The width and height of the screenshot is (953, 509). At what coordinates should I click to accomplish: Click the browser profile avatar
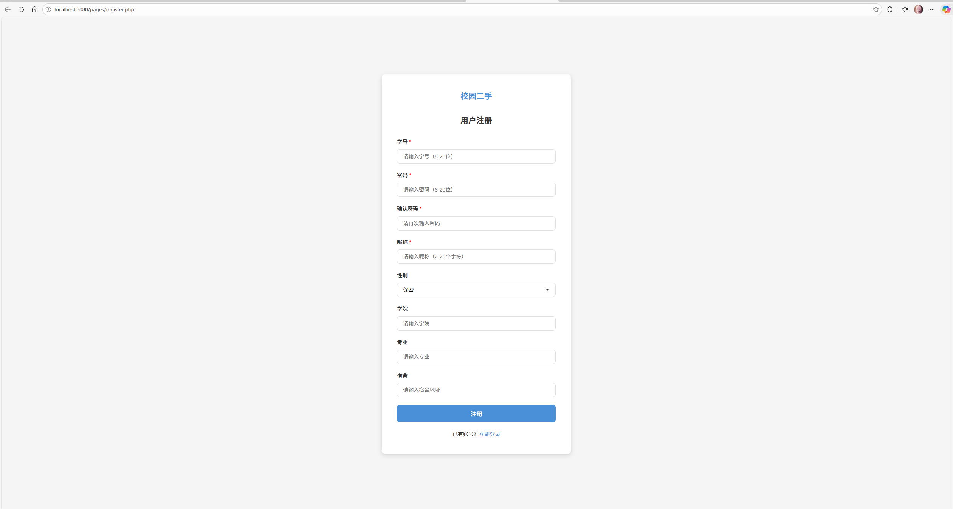(919, 9)
